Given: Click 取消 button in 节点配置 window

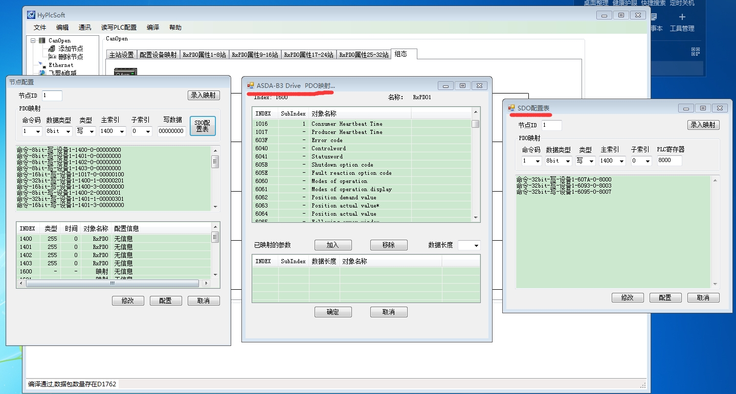Looking at the screenshot, I should 204,300.
